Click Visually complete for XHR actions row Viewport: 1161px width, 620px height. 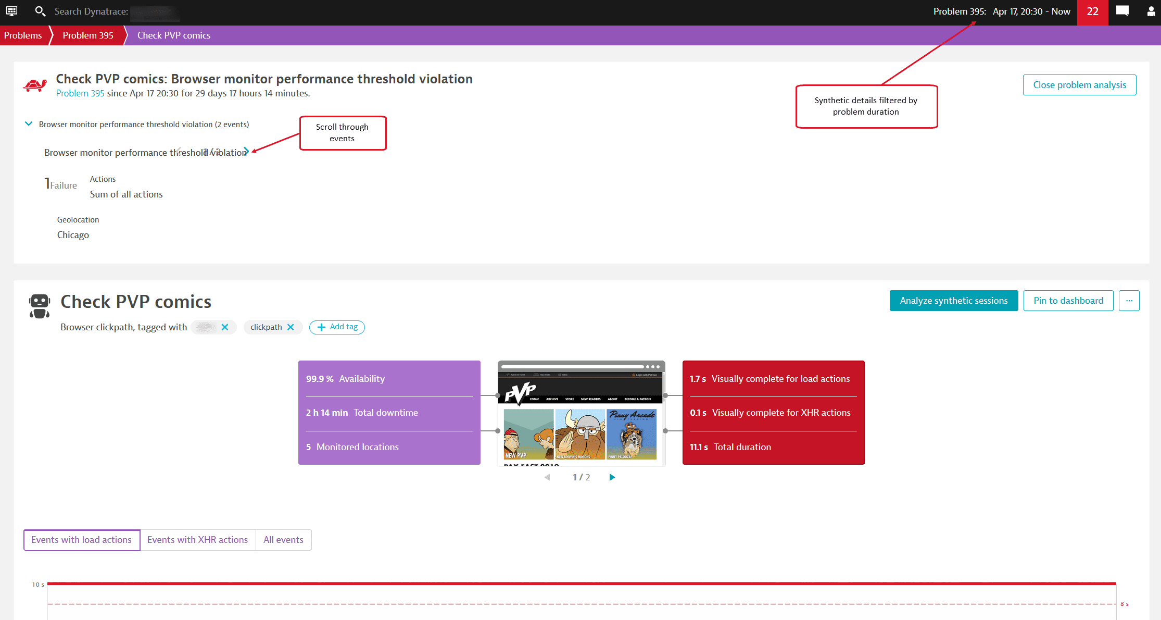point(773,413)
